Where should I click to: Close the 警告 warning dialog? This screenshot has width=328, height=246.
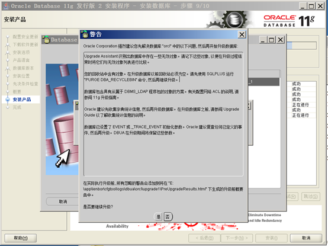pos(242,34)
